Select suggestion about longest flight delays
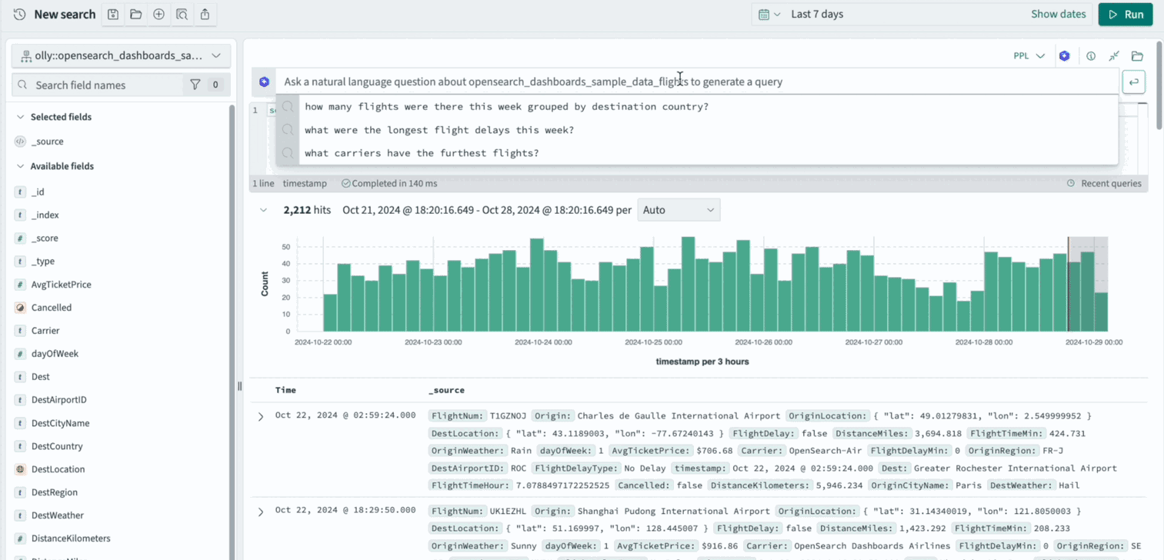This screenshot has height=560, width=1164. tap(439, 130)
